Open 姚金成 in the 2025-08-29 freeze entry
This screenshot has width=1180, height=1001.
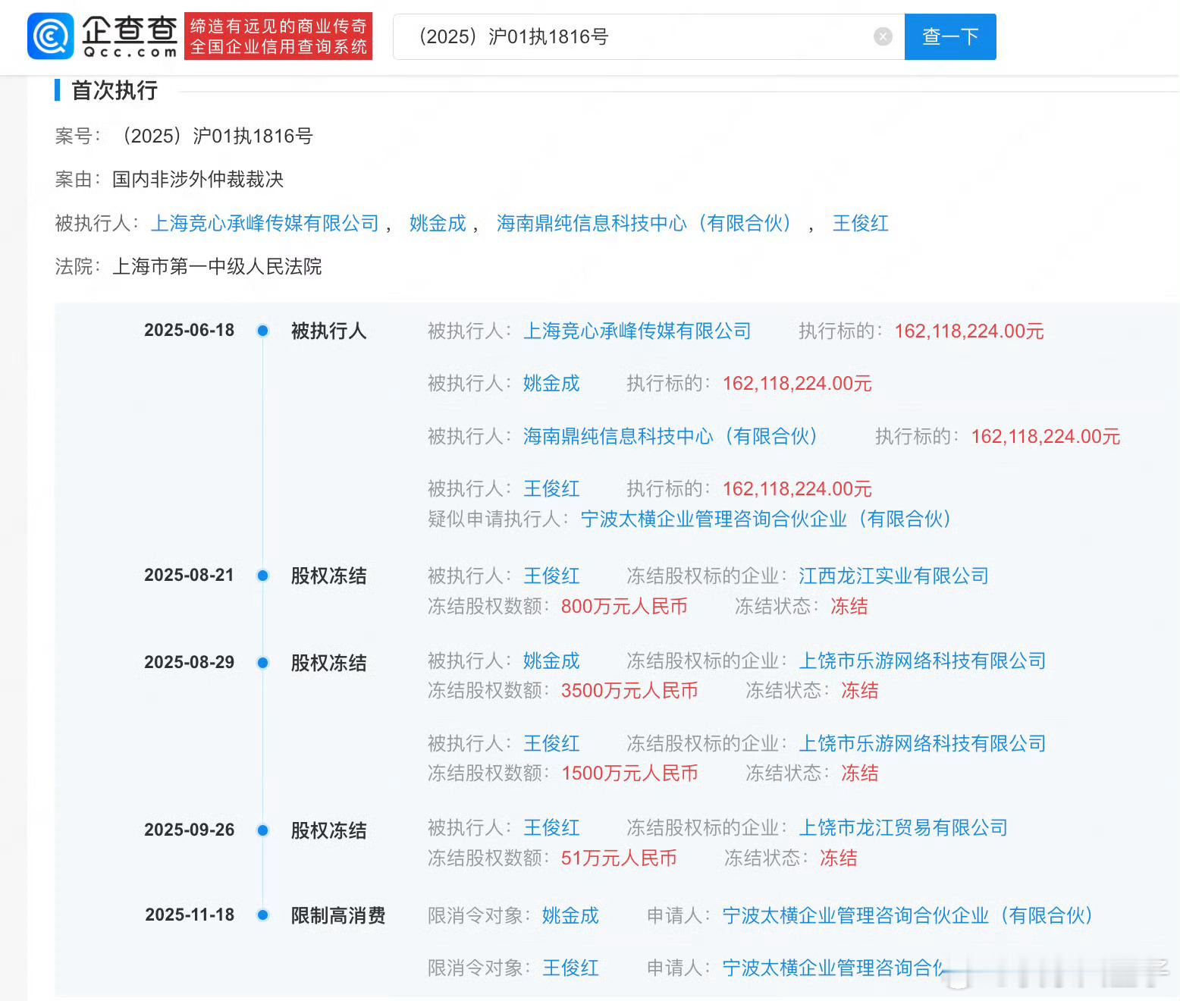click(x=551, y=661)
